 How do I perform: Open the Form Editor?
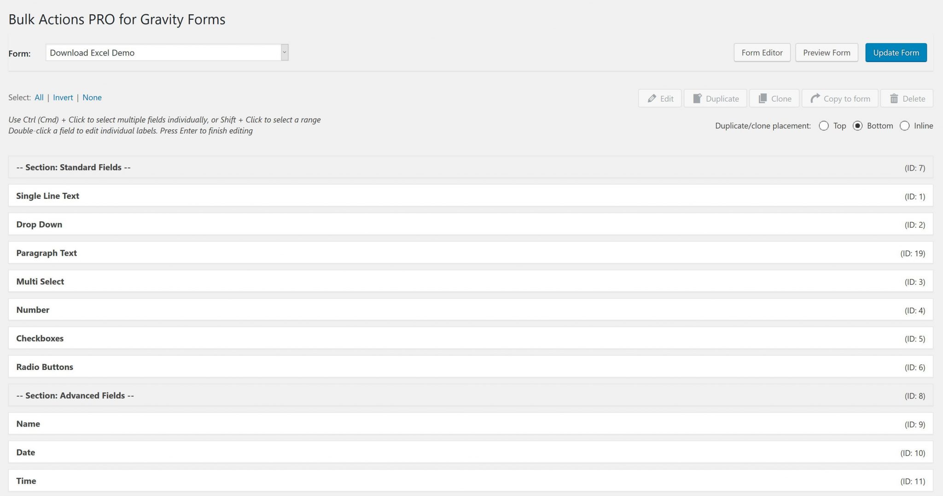click(x=762, y=52)
